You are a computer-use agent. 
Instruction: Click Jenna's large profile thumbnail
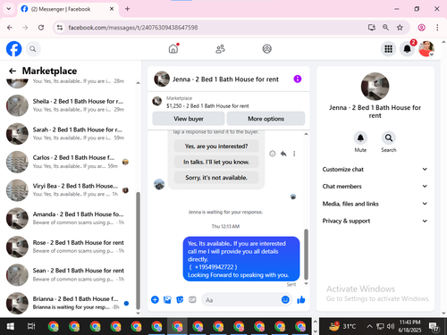375,87
